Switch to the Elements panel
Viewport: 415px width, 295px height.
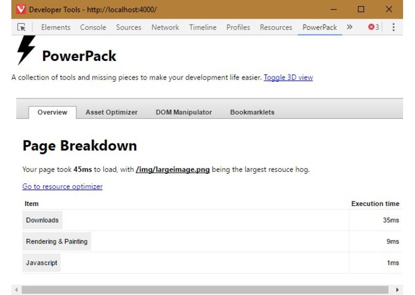pos(56,27)
